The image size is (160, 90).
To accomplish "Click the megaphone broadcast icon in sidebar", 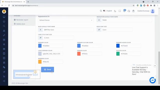I will click(x=4, y=72).
